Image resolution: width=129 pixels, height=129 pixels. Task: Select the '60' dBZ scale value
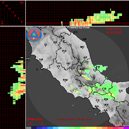(118, 124)
